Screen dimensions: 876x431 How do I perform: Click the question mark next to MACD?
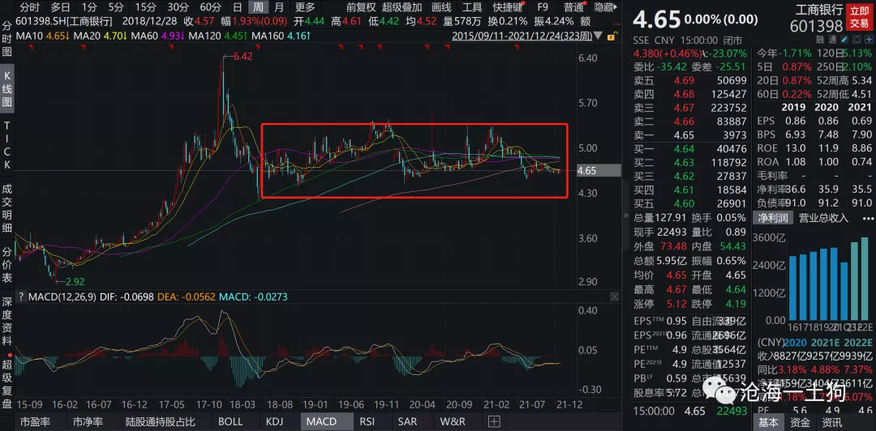click(x=21, y=297)
